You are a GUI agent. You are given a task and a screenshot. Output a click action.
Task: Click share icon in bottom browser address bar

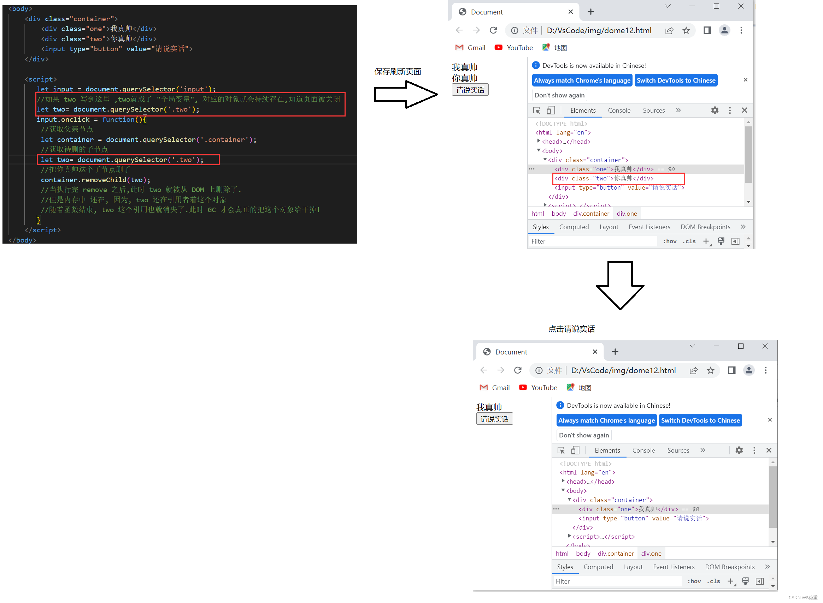click(x=693, y=370)
